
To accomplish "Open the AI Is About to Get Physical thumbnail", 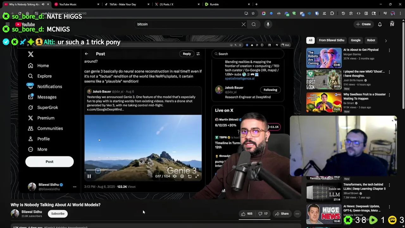I will point(324,58).
